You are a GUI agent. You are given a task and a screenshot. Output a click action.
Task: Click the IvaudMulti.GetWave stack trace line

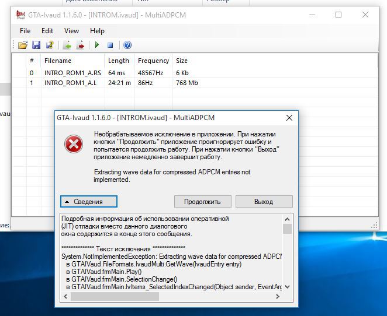tap(154, 264)
